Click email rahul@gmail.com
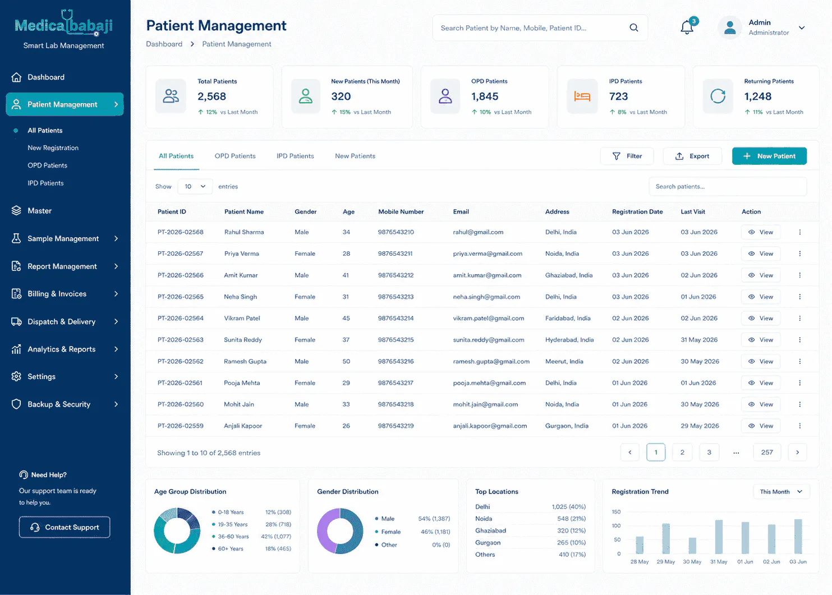 click(x=478, y=232)
